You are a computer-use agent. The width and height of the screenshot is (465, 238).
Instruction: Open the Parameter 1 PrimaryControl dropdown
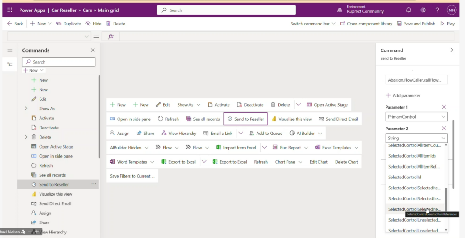pyautogui.click(x=416, y=117)
